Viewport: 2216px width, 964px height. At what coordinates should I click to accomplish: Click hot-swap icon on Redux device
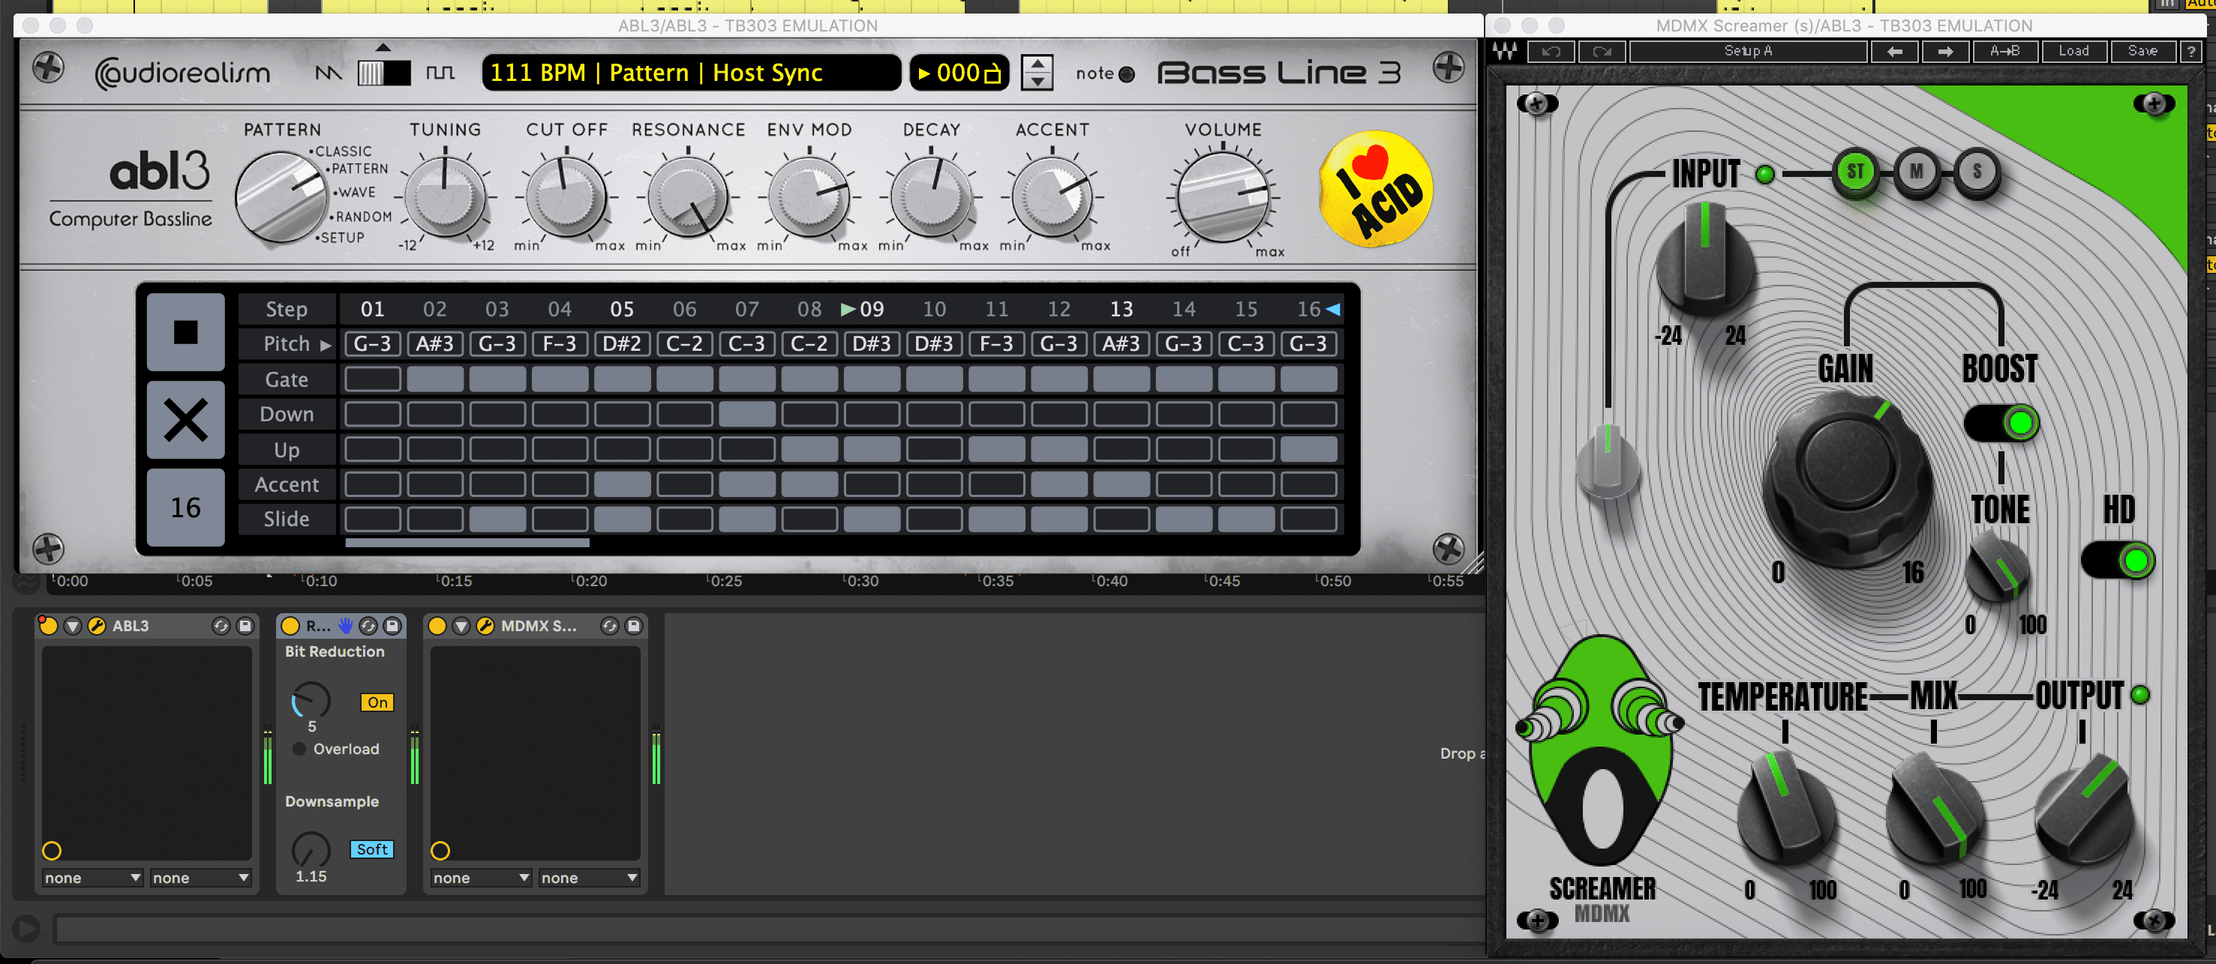(x=368, y=626)
